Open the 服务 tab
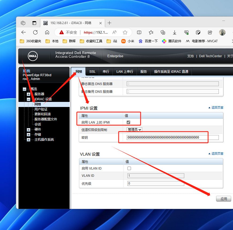The image size is (233, 230). [x=144, y=72]
